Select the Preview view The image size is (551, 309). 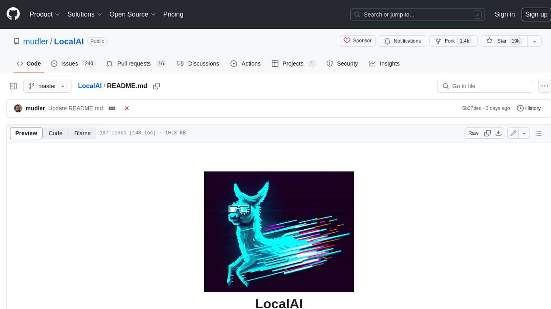click(x=26, y=133)
